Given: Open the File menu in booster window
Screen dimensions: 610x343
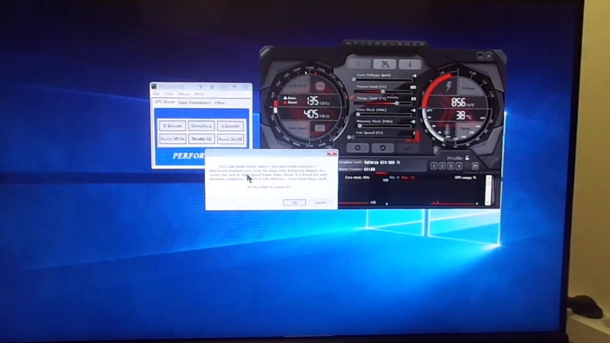Looking at the screenshot, I should pyautogui.click(x=156, y=94).
